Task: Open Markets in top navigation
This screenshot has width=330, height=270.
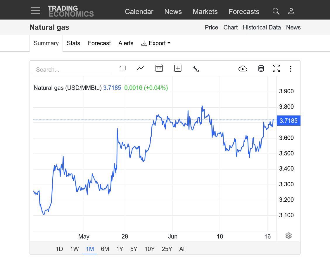Action: 205,12
